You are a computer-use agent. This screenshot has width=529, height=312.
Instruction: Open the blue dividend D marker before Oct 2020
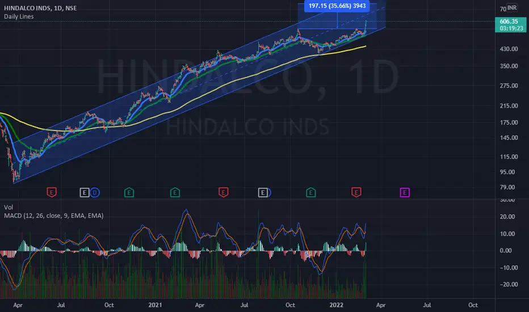click(95, 193)
